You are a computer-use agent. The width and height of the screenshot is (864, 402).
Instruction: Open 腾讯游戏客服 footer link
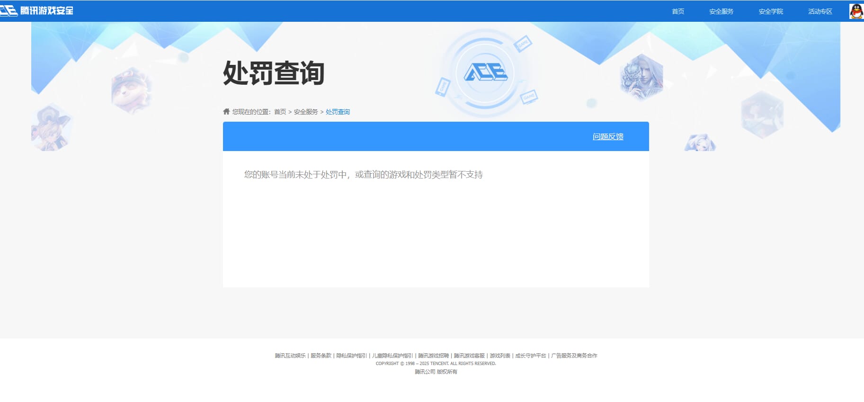coord(469,356)
